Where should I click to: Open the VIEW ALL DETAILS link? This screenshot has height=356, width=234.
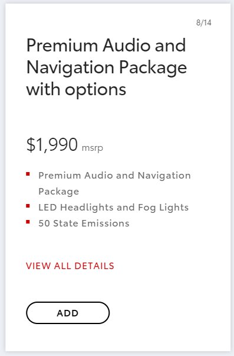click(70, 266)
